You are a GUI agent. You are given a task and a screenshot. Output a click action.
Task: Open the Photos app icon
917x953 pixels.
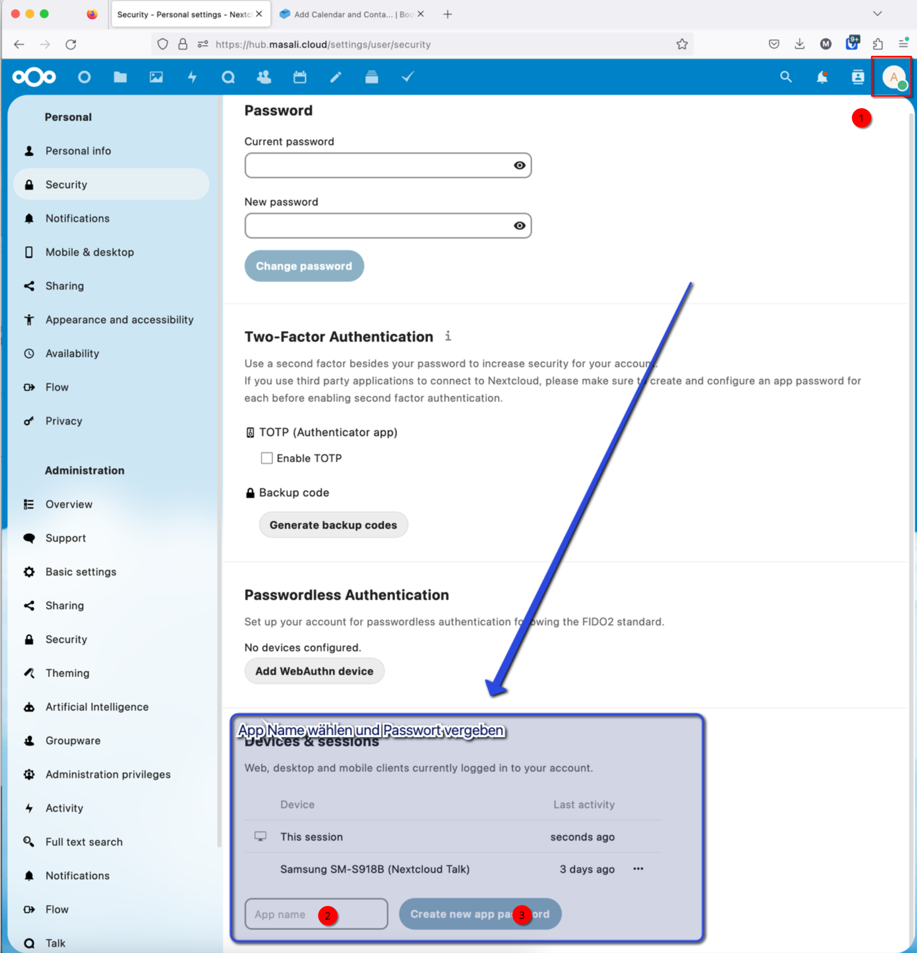pos(156,77)
